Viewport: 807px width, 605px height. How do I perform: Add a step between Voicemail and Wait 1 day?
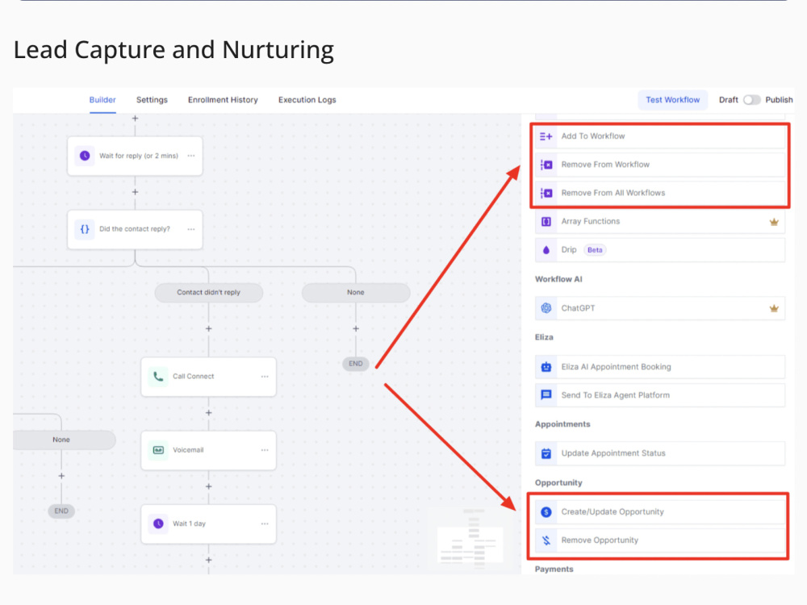[x=208, y=486]
